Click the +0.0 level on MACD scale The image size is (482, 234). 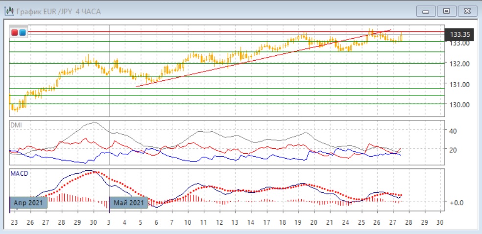457,202
